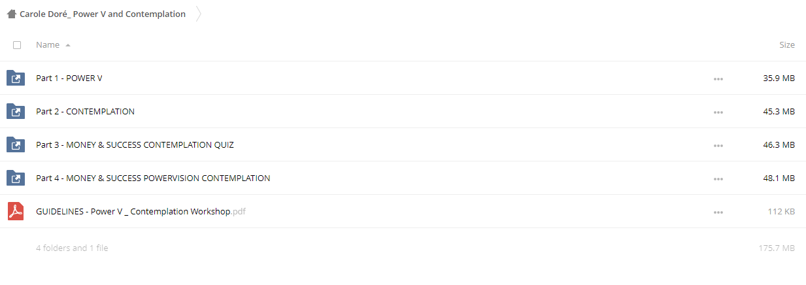Click the Part 4 Powervision folder icon
The width and height of the screenshot is (806, 285).
click(15, 178)
